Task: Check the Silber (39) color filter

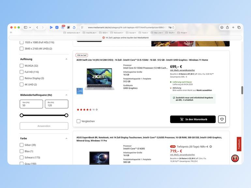Action: click(x=22, y=145)
